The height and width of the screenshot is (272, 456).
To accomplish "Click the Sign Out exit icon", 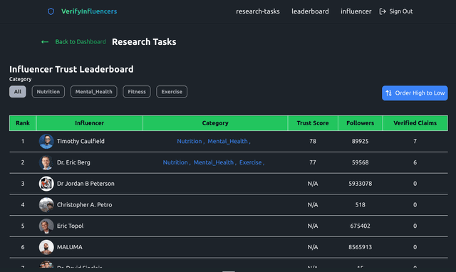I will [383, 11].
